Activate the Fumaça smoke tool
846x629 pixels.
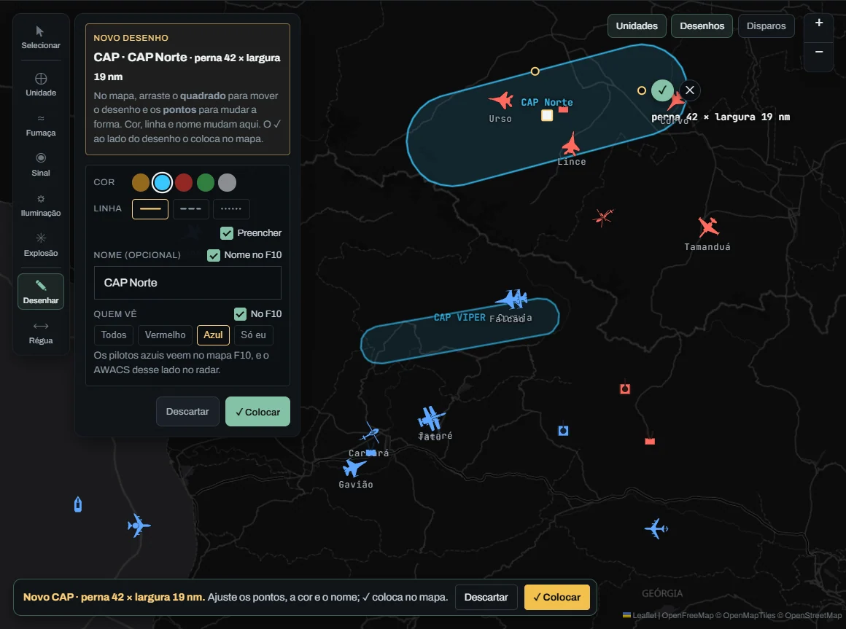(x=40, y=125)
